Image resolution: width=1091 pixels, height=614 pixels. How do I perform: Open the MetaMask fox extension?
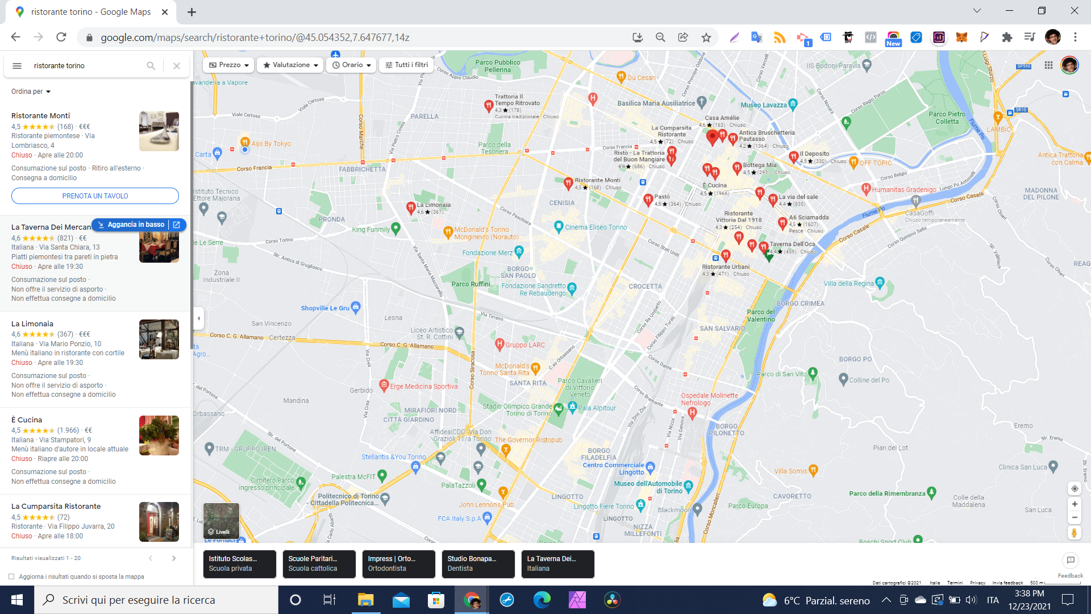pos(961,38)
